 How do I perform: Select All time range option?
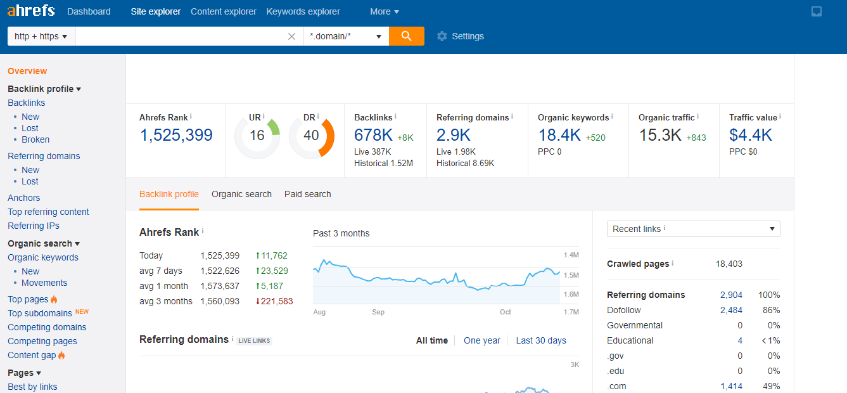pos(431,340)
